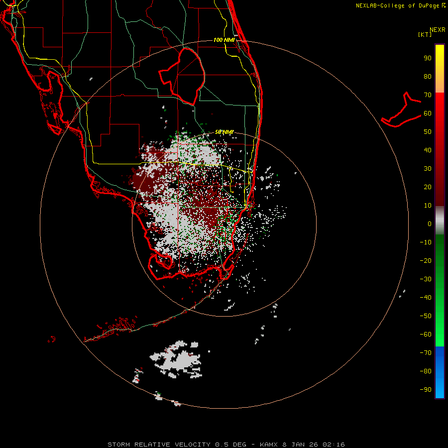Screen dimensions: 448x448
Task: Click the -40 scale value
Action: (426, 298)
